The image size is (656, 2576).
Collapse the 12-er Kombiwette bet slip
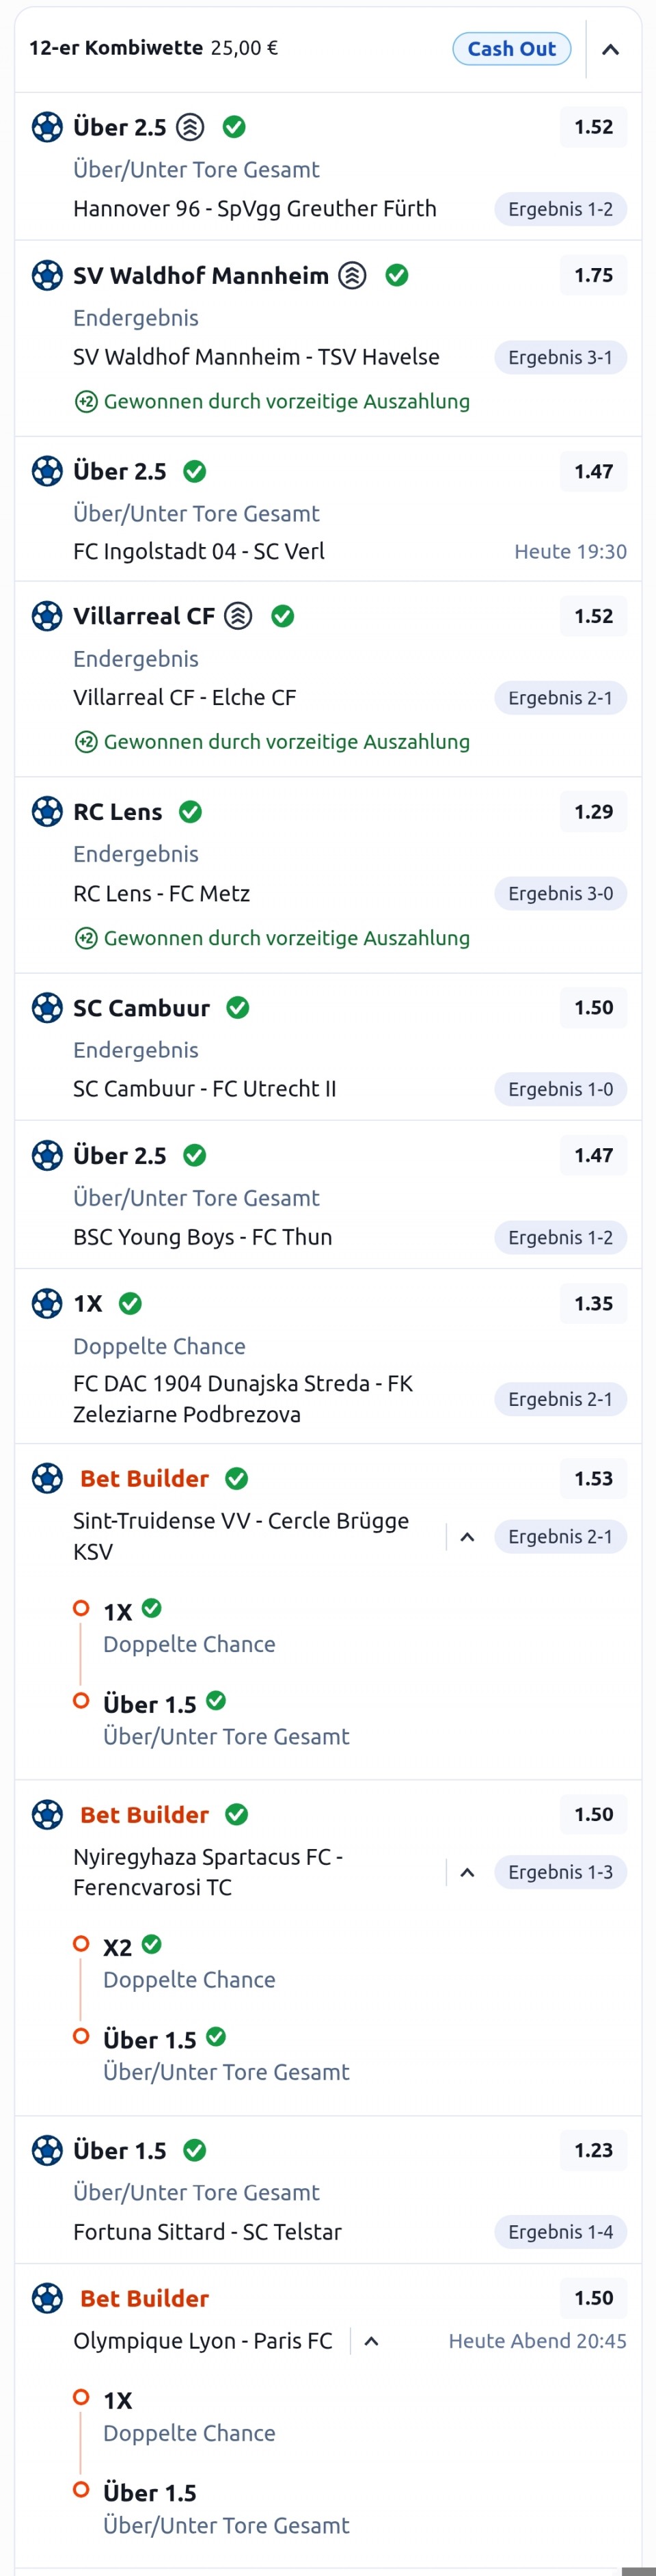[x=610, y=49]
